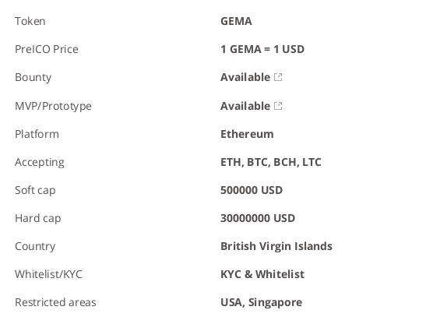Click the MVP/Prototype row label
The width and height of the screenshot is (440, 324).
pos(53,106)
